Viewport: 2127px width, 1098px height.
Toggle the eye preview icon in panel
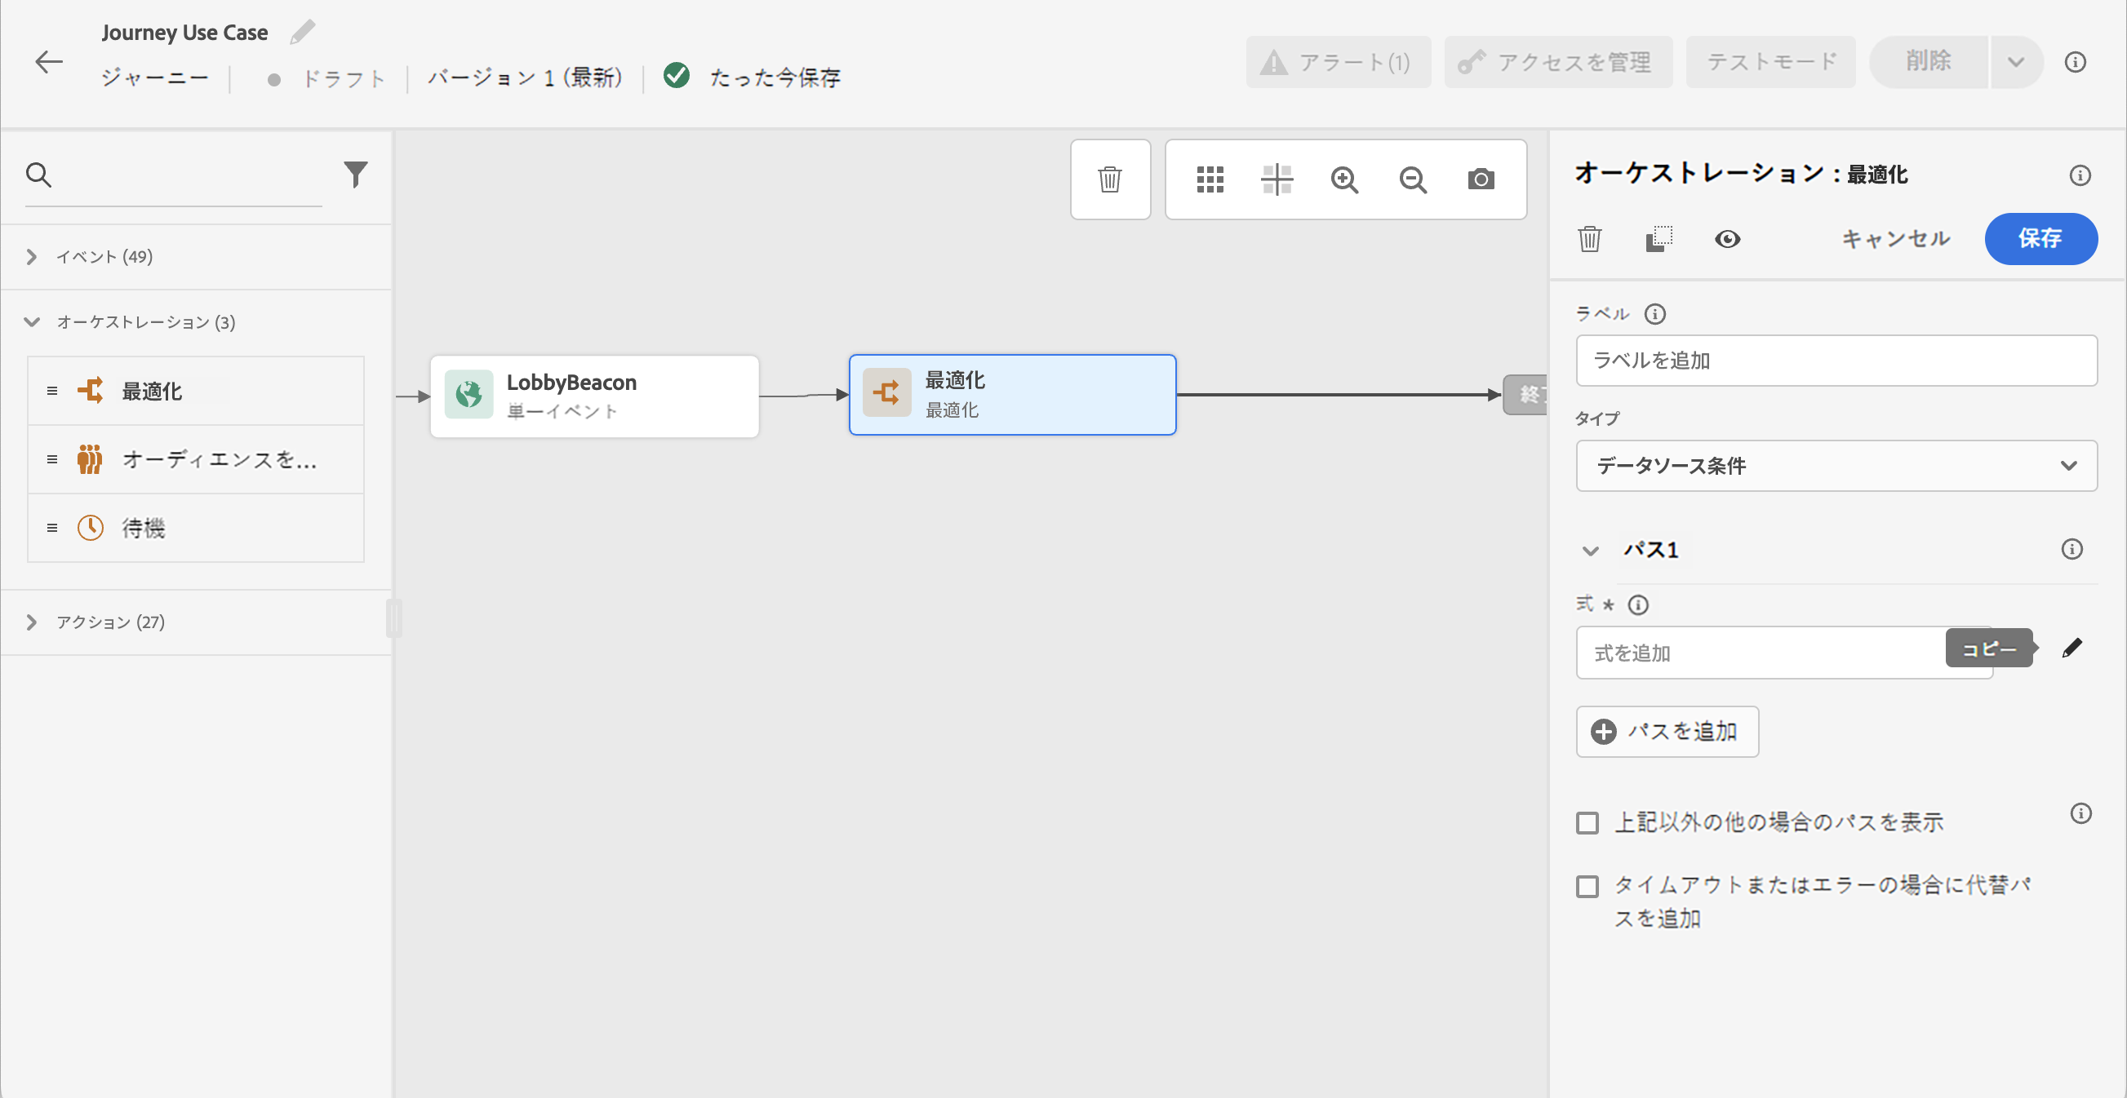coord(1726,239)
